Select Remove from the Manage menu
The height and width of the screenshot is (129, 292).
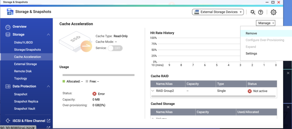click(266, 33)
